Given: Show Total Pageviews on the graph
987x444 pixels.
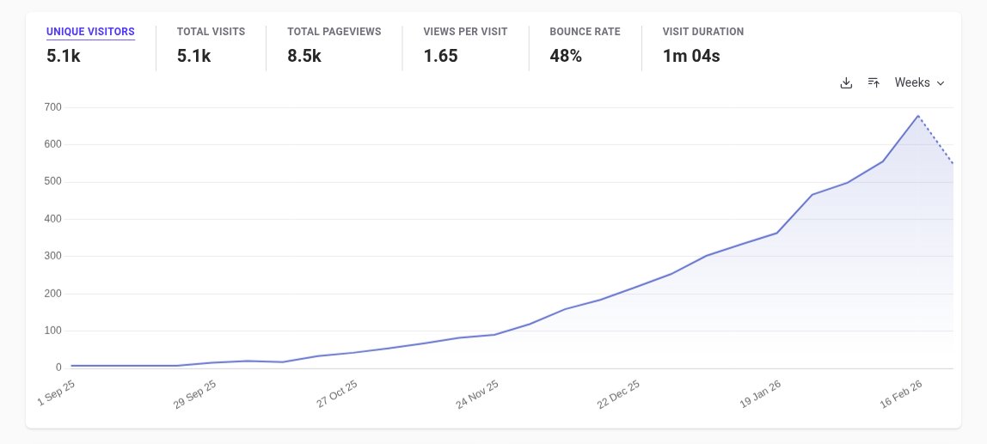Looking at the screenshot, I should pos(334,32).
